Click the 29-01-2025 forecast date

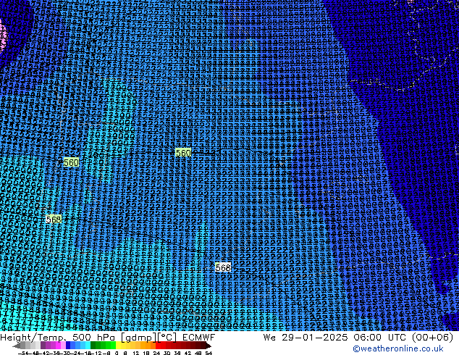(315, 338)
